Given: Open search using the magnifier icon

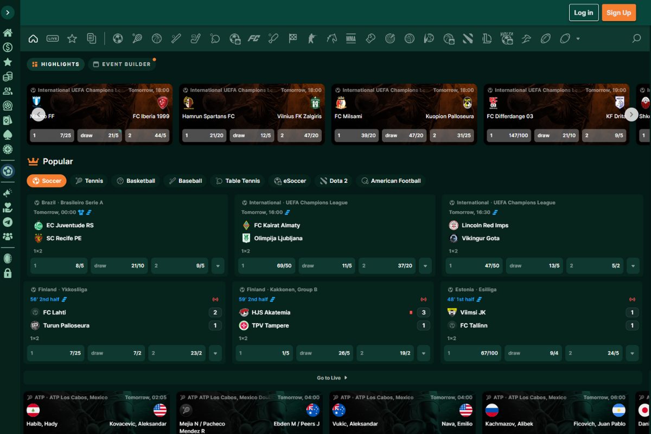Looking at the screenshot, I should [636, 39].
